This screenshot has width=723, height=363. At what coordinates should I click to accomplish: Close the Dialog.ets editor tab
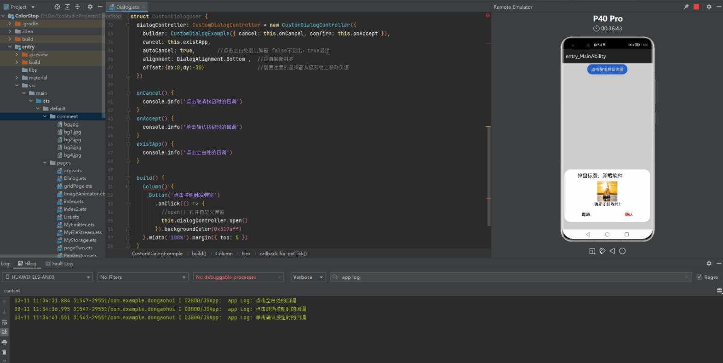143,7
